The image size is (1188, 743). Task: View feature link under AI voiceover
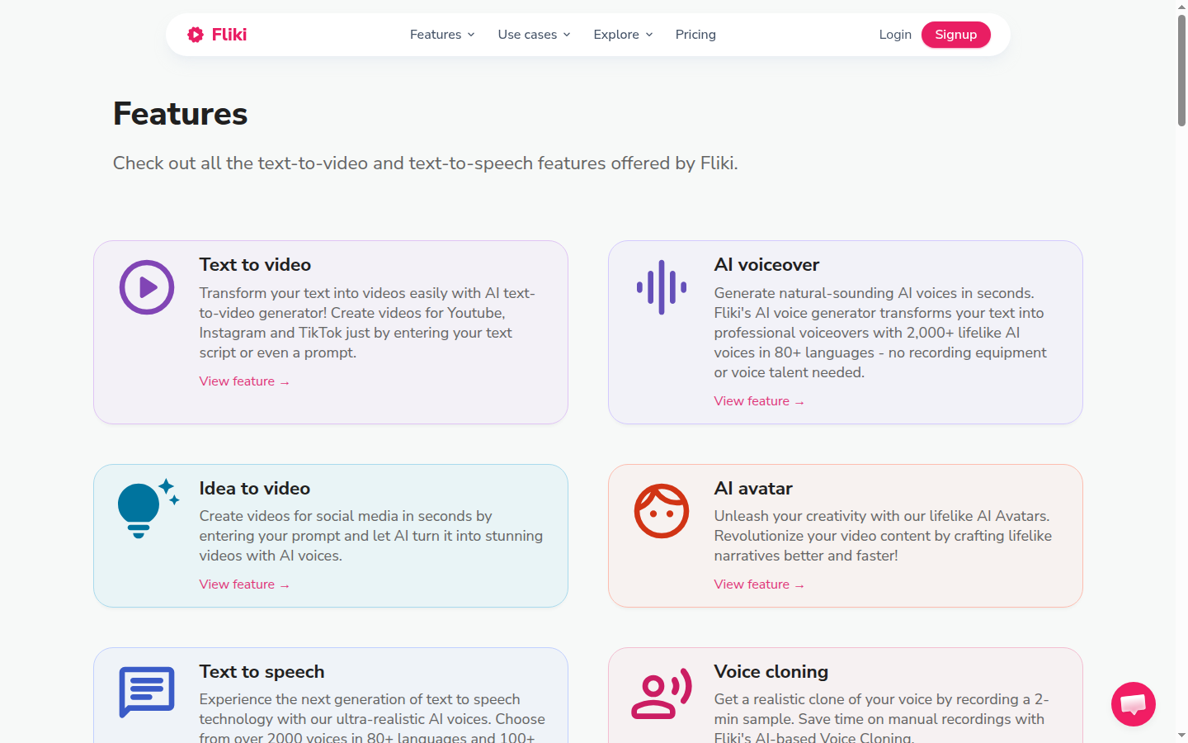click(x=759, y=401)
